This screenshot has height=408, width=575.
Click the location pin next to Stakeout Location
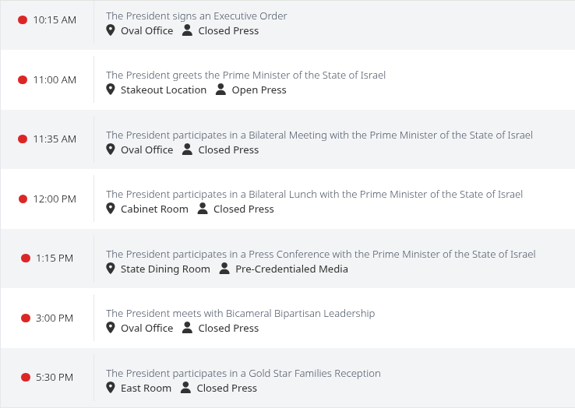point(111,90)
